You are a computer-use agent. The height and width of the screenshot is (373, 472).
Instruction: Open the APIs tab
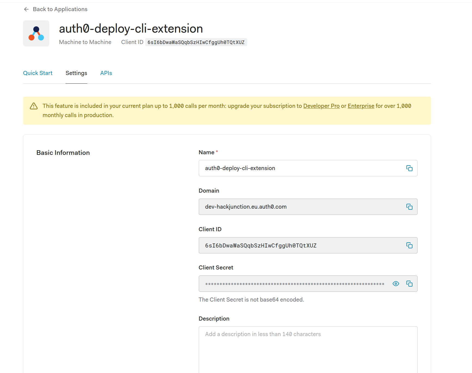[x=106, y=73]
